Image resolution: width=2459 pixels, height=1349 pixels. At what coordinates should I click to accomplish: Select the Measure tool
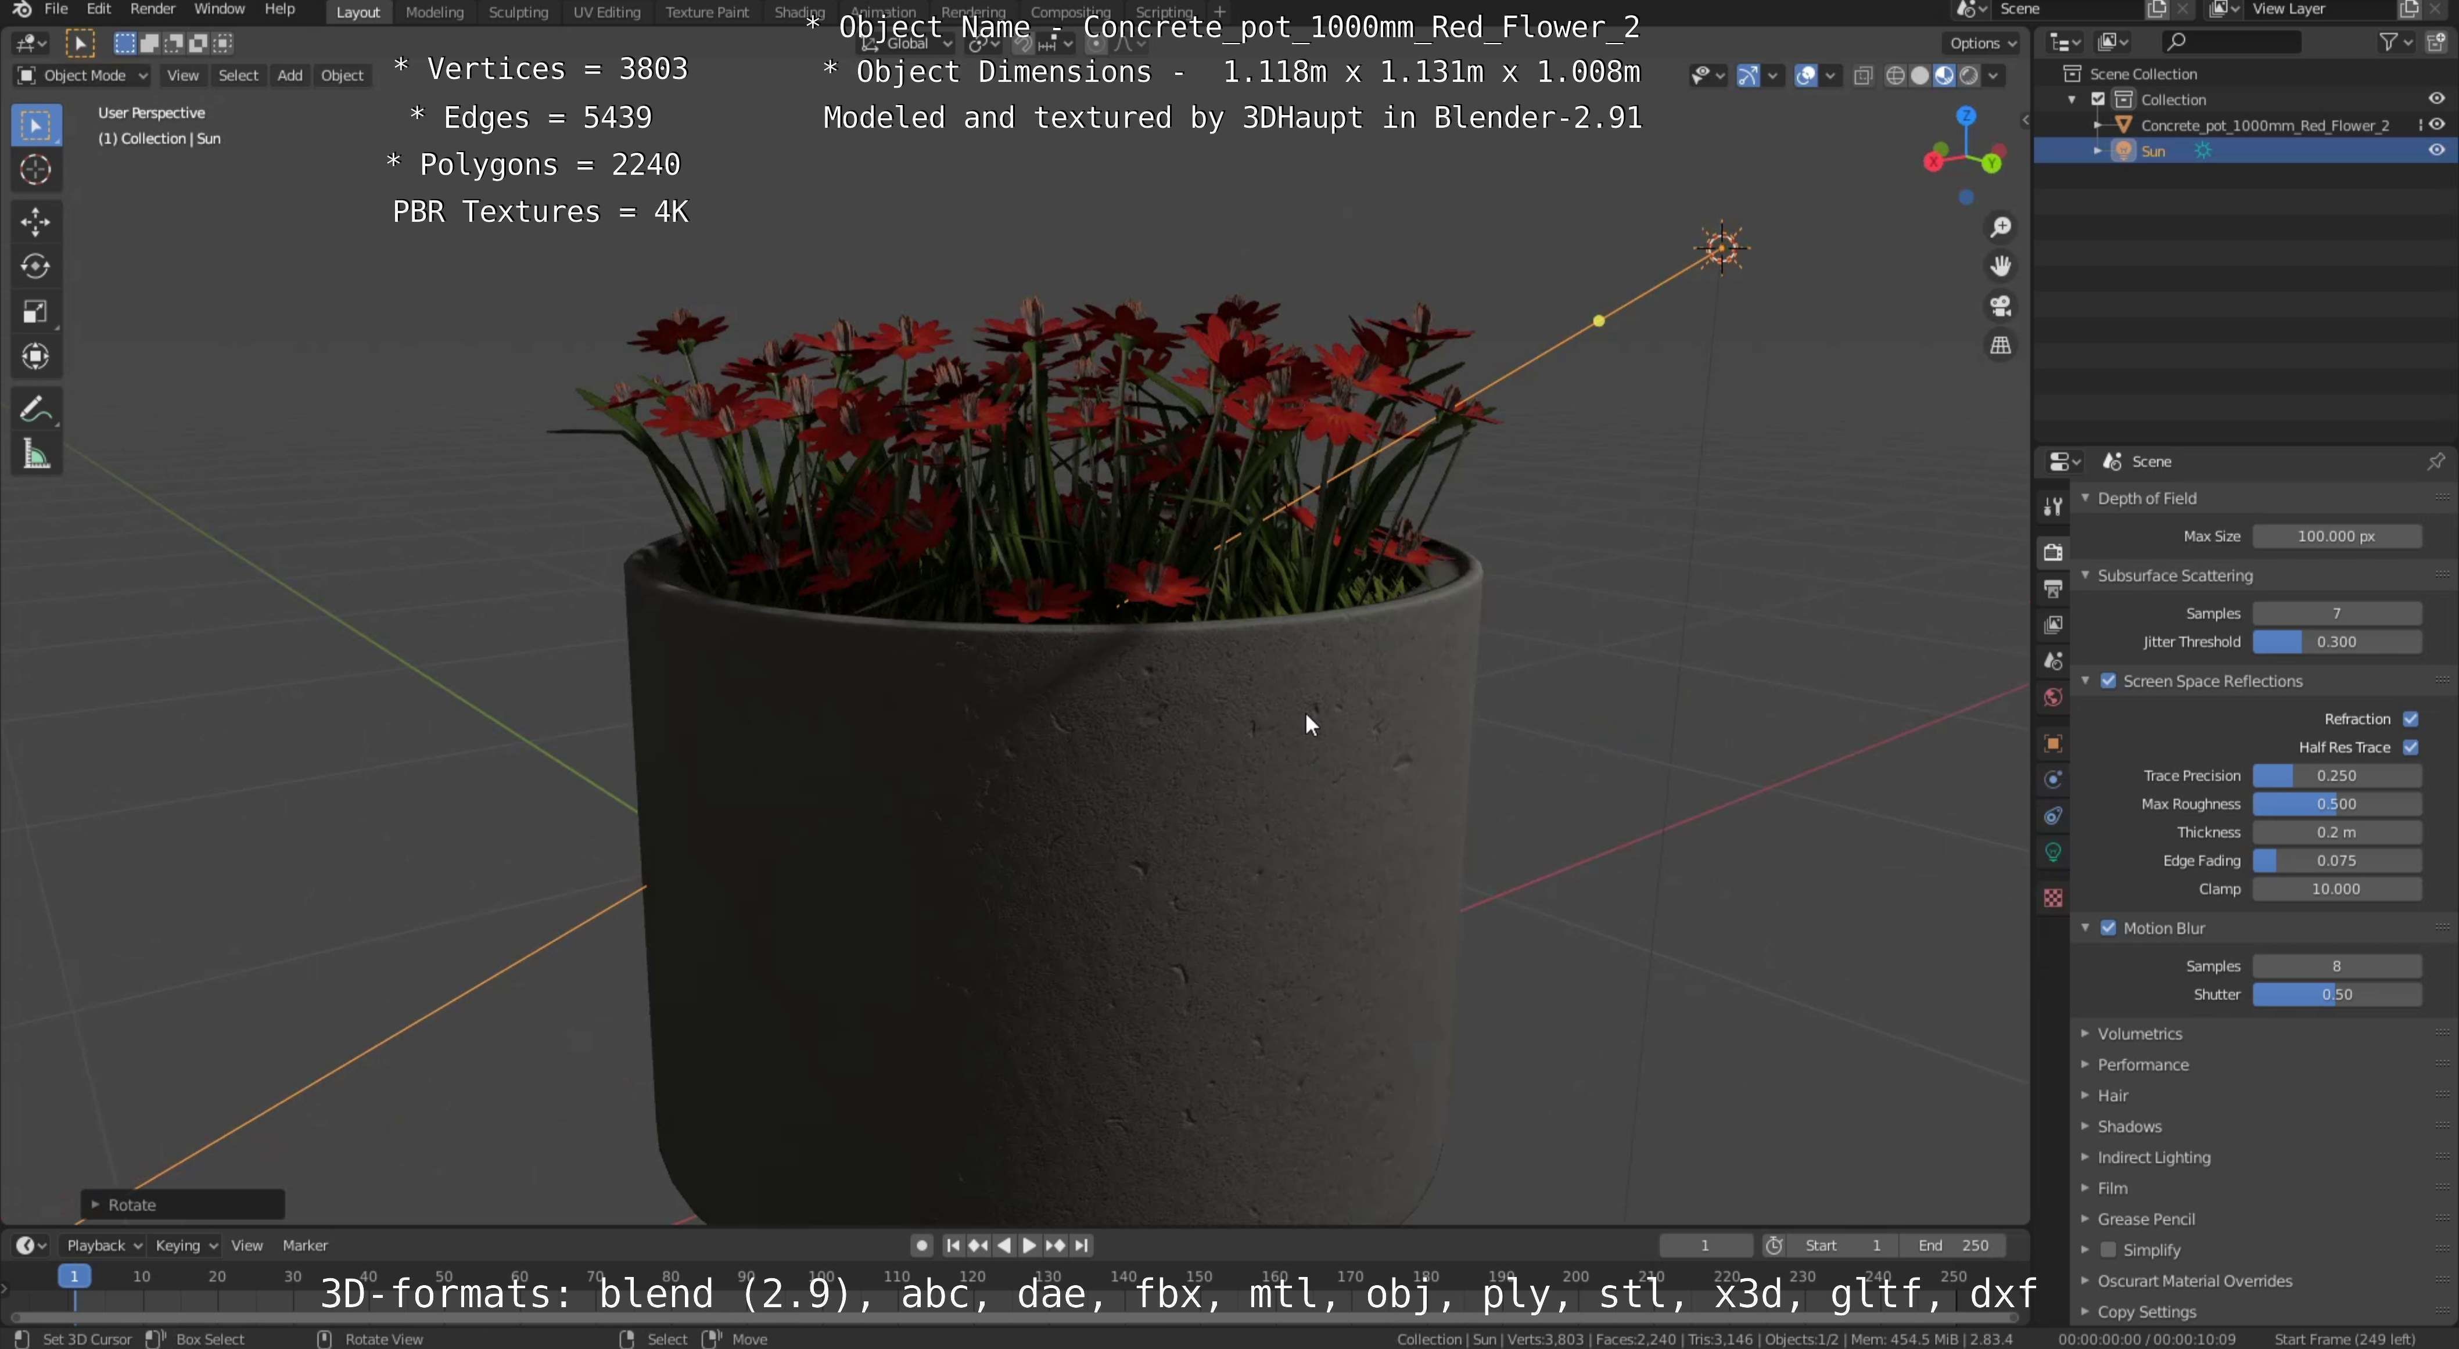pyautogui.click(x=36, y=454)
